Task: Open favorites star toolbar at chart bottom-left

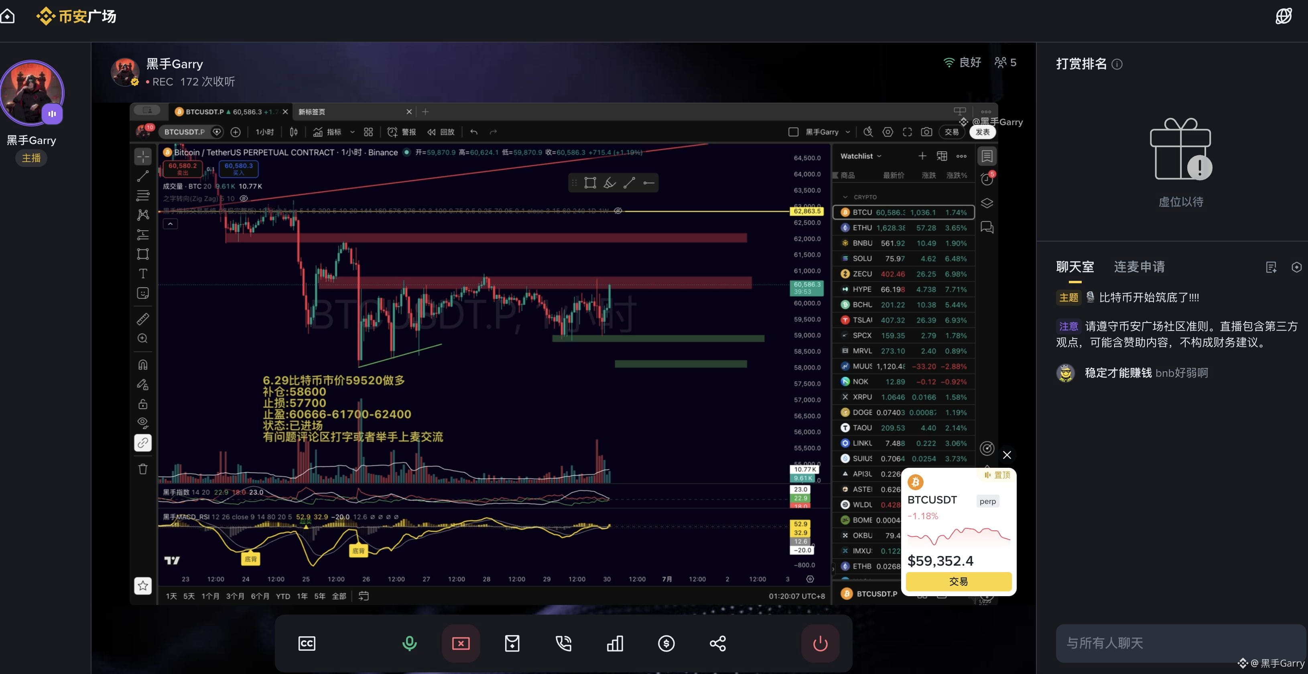Action: click(x=143, y=586)
